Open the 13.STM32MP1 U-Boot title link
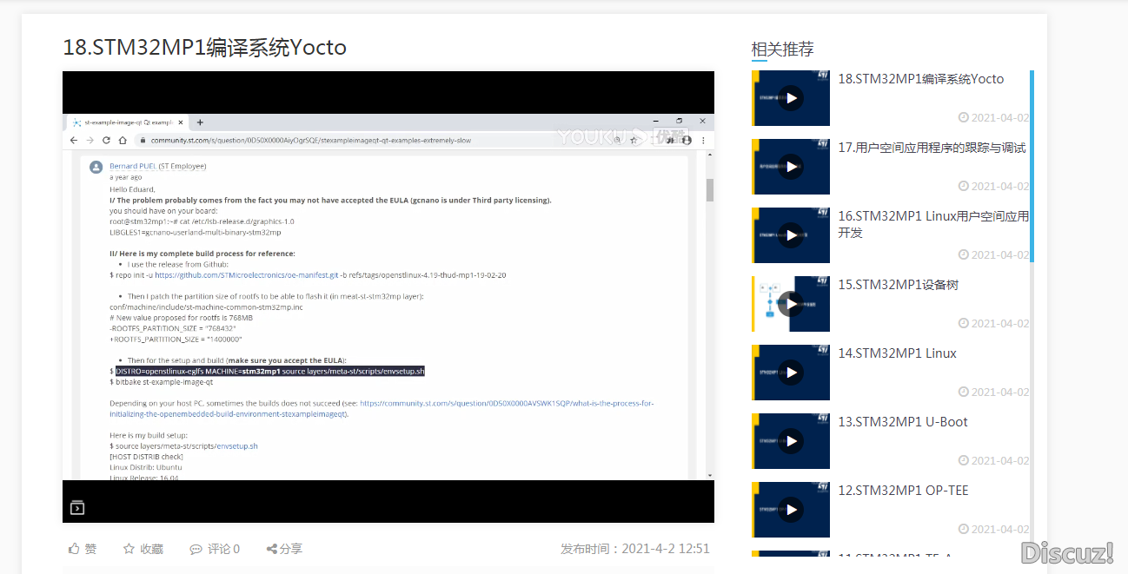 903,422
